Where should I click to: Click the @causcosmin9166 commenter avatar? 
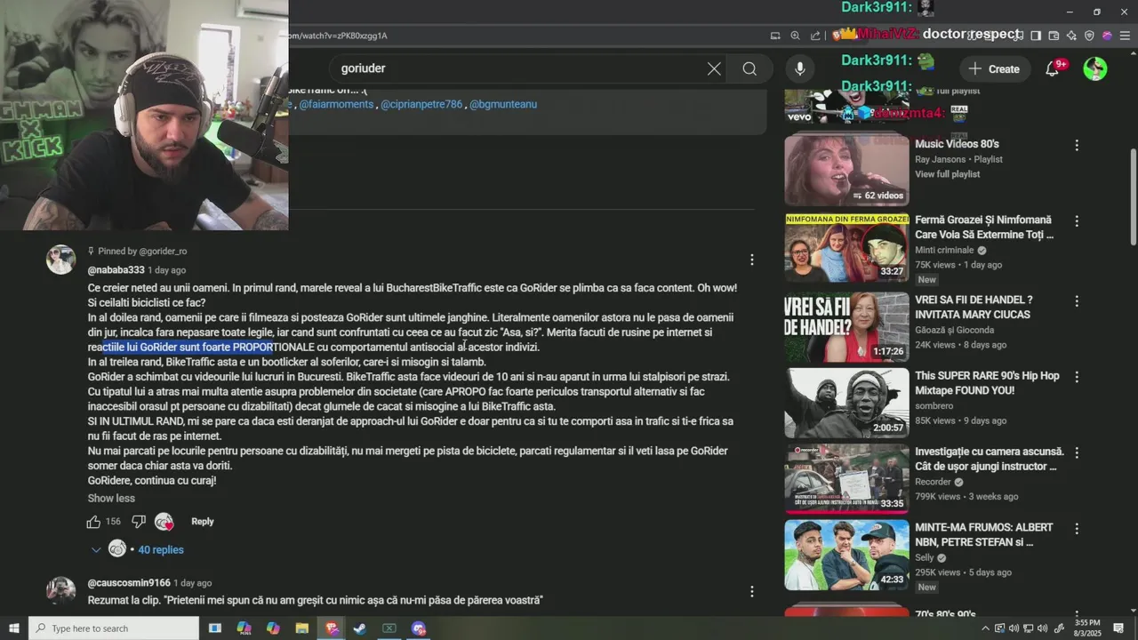(x=60, y=590)
